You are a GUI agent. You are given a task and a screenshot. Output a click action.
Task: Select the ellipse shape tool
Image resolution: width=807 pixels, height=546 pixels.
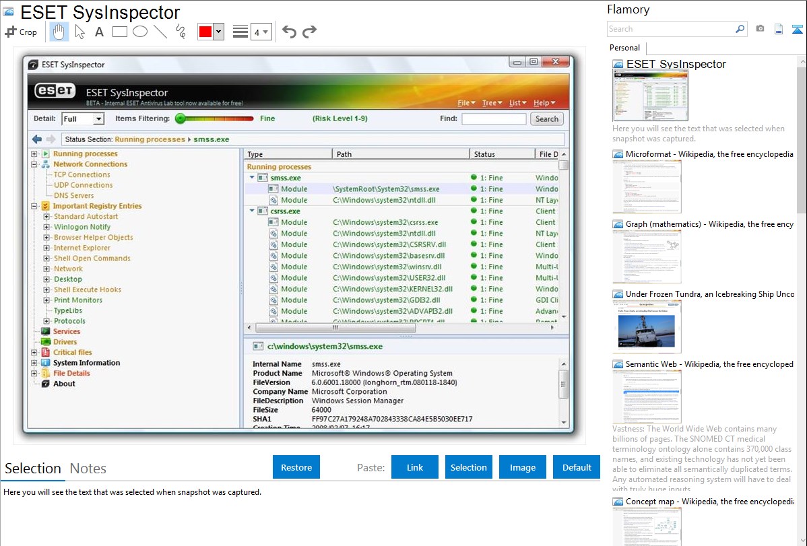(x=140, y=32)
